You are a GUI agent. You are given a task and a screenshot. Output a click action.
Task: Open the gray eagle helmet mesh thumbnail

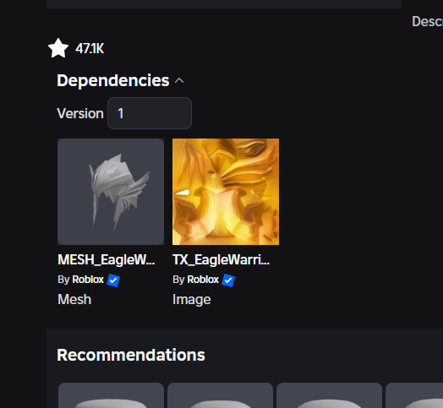click(111, 192)
